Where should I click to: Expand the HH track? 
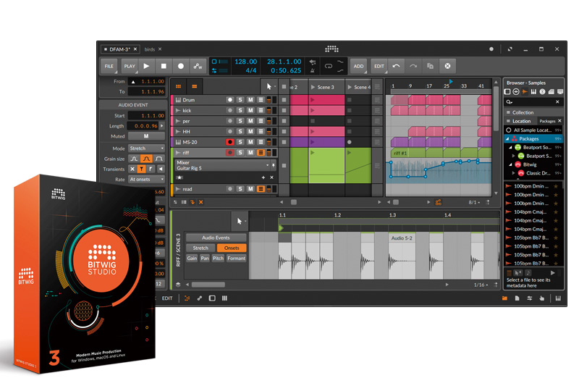pos(178,131)
